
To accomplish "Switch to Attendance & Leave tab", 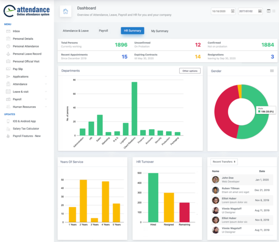I will coord(76,31).
